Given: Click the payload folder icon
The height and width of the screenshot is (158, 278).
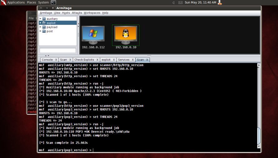Looking at the screenshot, I should (x=44, y=27).
